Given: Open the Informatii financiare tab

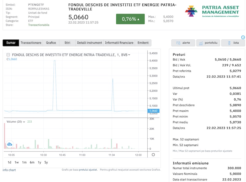Looking at the screenshot, I should click(x=119, y=43).
